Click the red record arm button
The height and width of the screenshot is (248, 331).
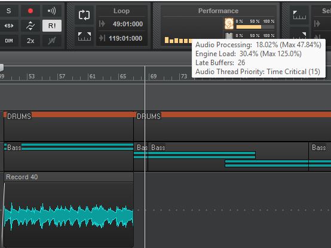tap(30, 11)
